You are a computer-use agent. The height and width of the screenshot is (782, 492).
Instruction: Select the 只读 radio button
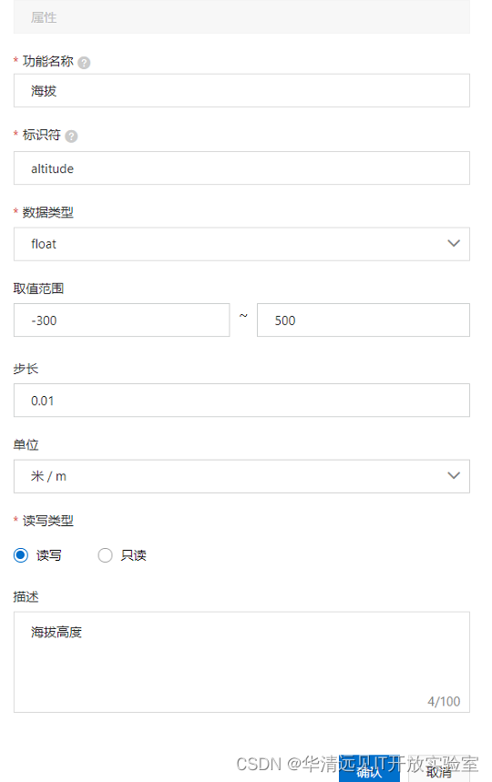[105, 555]
